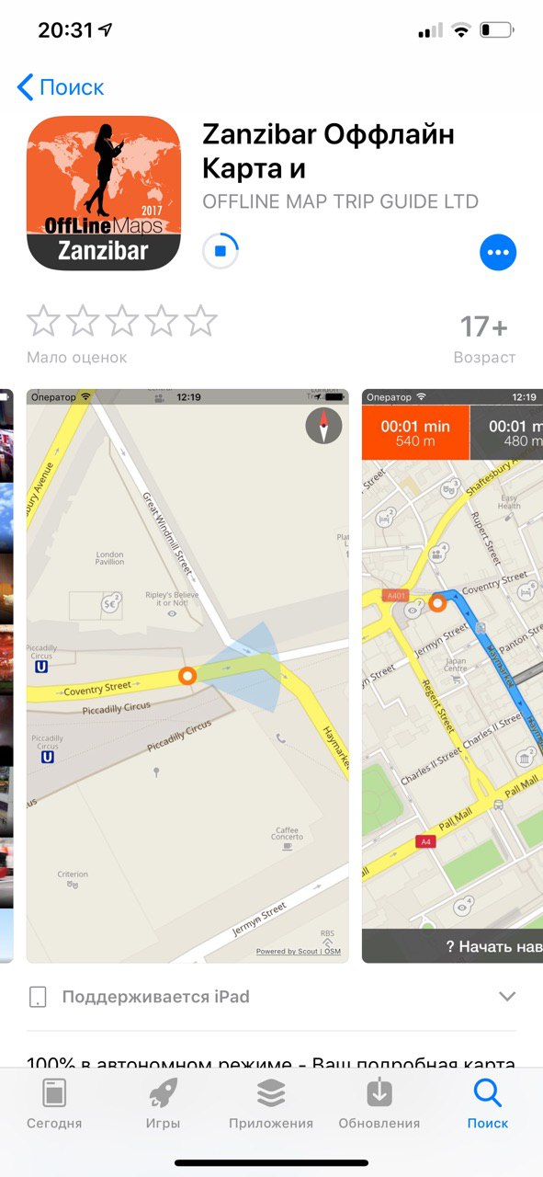Screen dimensions: 543x1177
Task: Switch to the Игры tab
Action: [164, 1103]
